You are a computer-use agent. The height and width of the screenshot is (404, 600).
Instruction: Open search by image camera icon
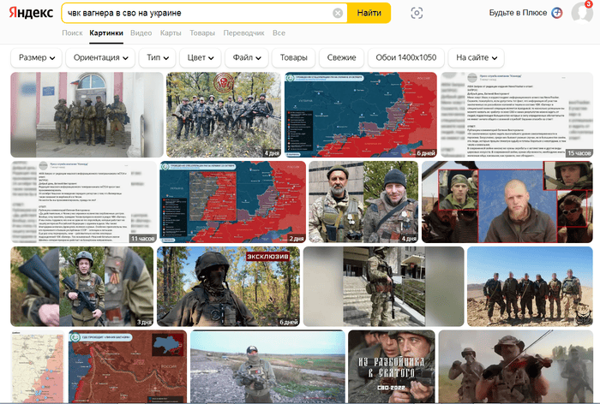(417, 13)
